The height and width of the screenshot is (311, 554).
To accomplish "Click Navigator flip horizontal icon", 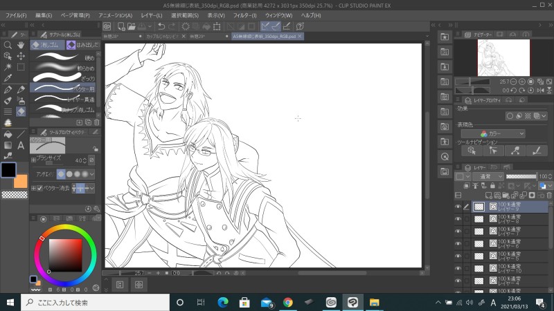I will [540, 91].
